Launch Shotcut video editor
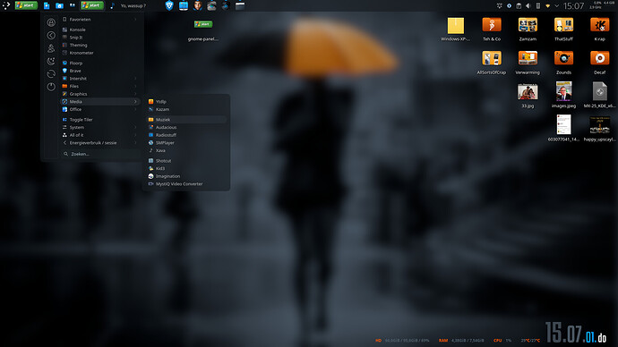The image size is (618, 347). point(186,160)
